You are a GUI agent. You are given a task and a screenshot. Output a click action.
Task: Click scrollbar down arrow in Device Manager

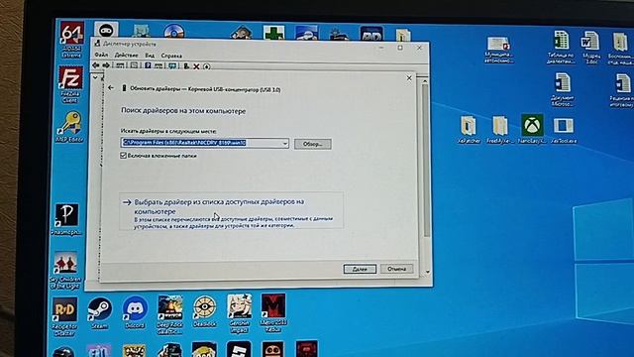(427, 273)
